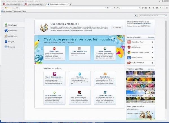The height and width of the screenshot is (123, 169).
Task: Submit the windows 10 search arrow
Action: tap(139, 8)
